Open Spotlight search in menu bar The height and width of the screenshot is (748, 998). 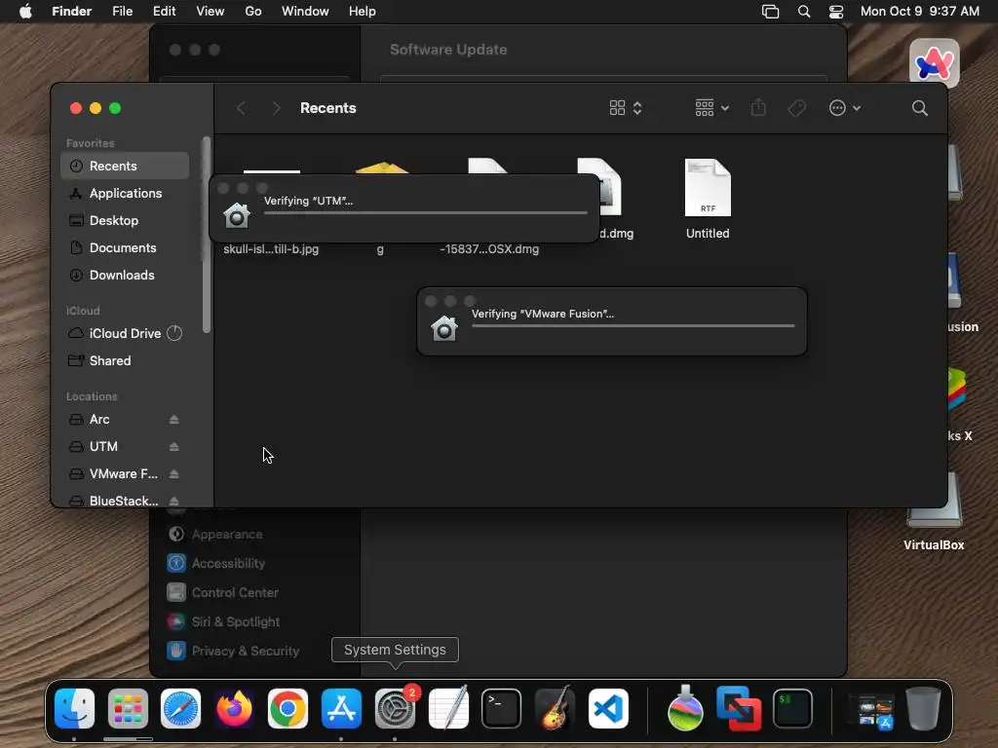(x=804, y=12)
